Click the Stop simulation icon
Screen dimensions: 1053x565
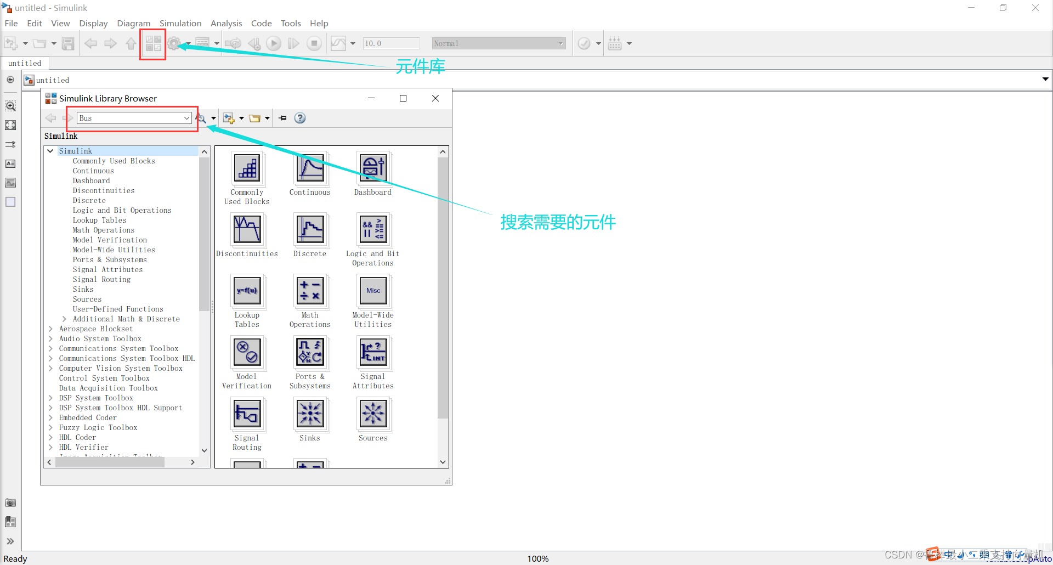314,43
